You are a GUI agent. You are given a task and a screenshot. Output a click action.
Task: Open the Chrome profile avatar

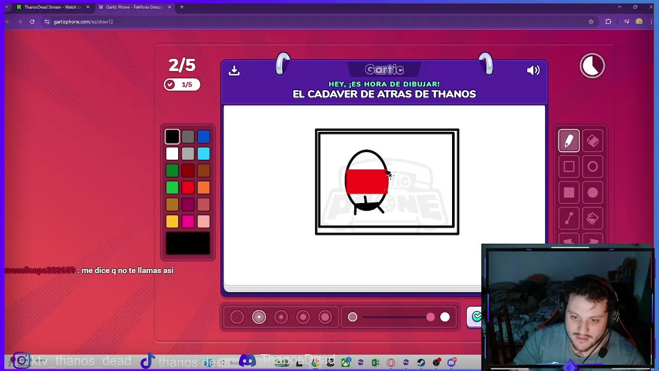coord(639,22)
